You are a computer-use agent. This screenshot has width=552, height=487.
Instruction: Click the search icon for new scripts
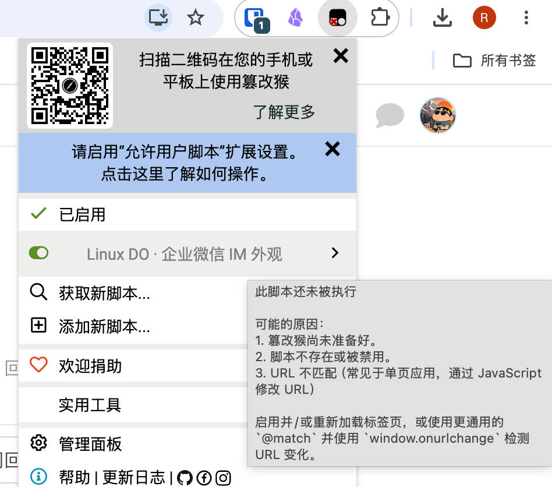tap(38, 292)
